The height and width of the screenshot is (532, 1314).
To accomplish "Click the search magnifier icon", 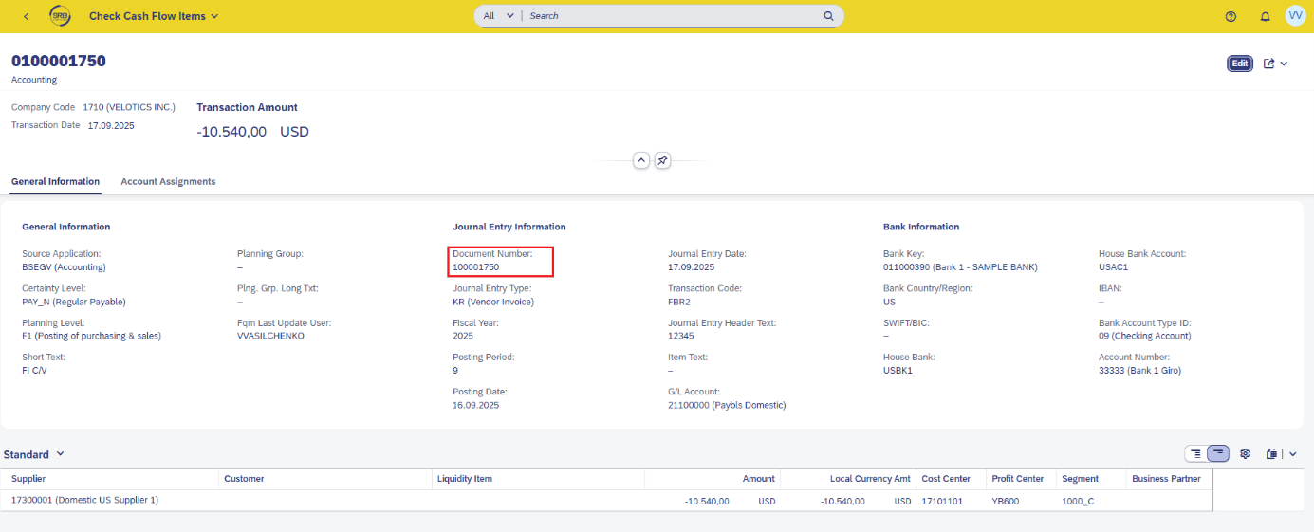I will (828, 16).
